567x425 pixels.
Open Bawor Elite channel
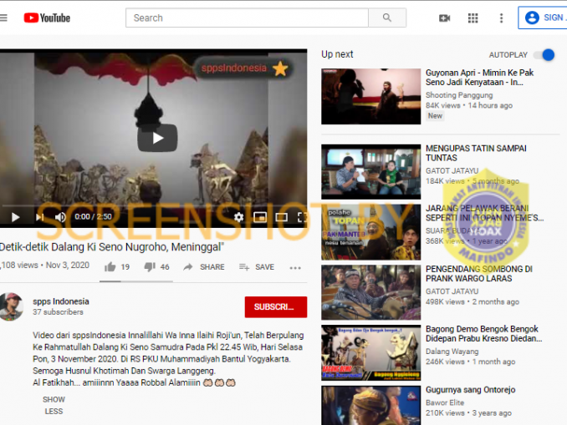pos(445,402)
